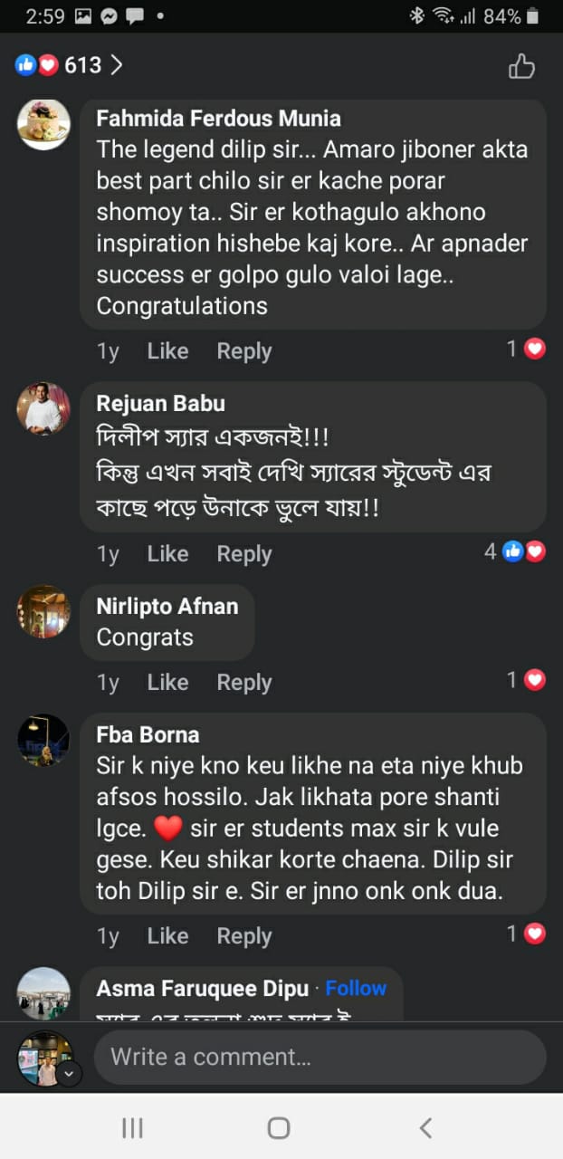
Task: Reply to Fba Borna's comment
Action: click(243, 936)
